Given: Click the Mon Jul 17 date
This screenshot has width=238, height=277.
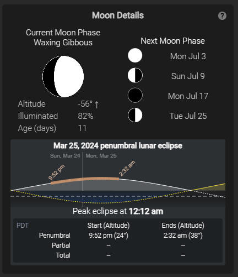Looking at the screenshot, I should [188, 96].
